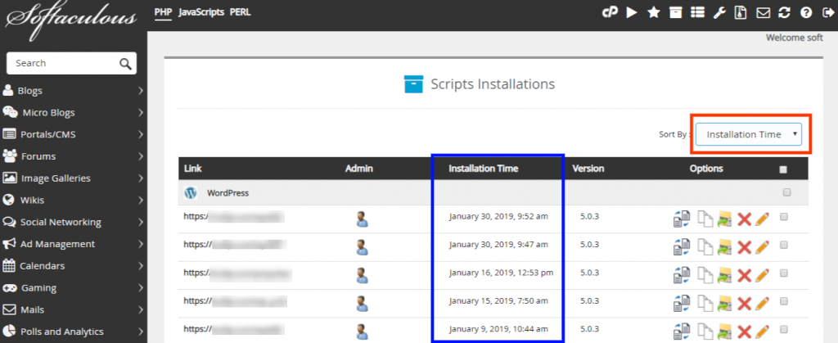
Task: Select checkbox for January 15 7:50 am install
Action: [783, 300]
